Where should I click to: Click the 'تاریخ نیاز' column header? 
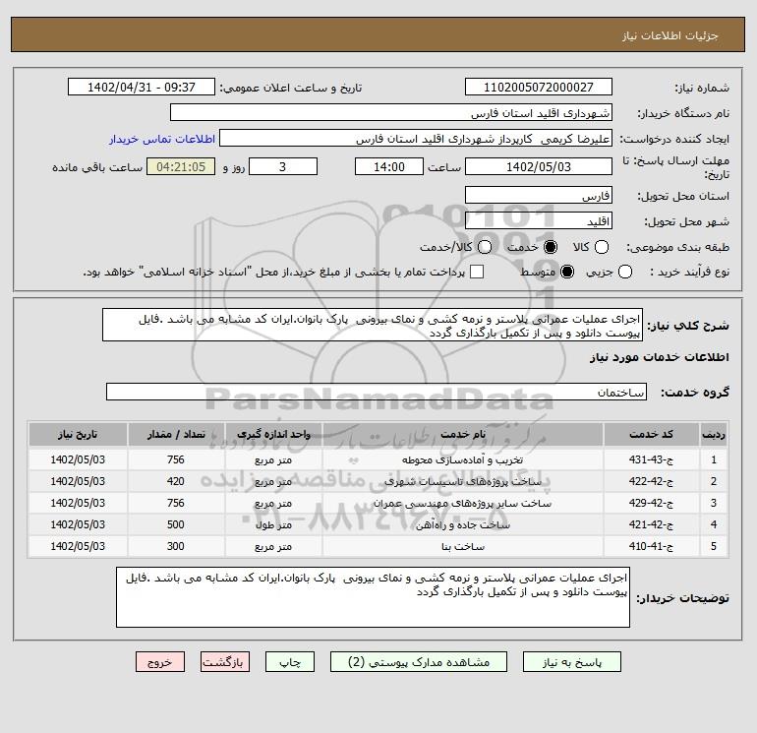[78, 434]
